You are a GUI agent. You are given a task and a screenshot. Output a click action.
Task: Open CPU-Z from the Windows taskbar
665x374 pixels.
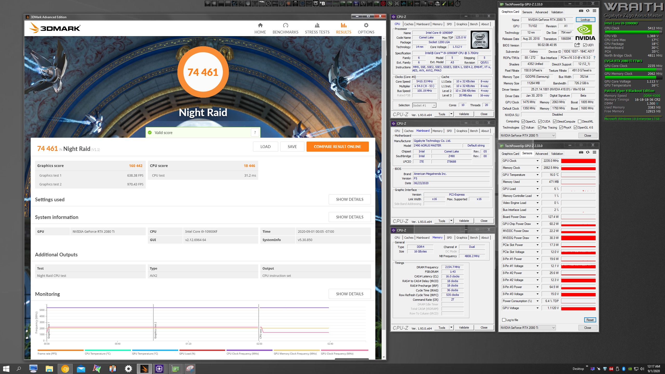click(159, 369)
